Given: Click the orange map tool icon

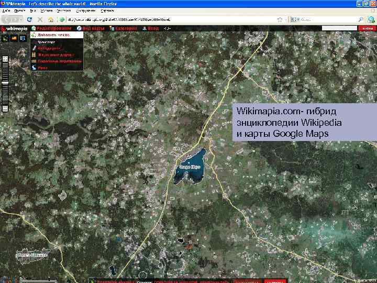Looking at the screenshot, I should 14,38.
